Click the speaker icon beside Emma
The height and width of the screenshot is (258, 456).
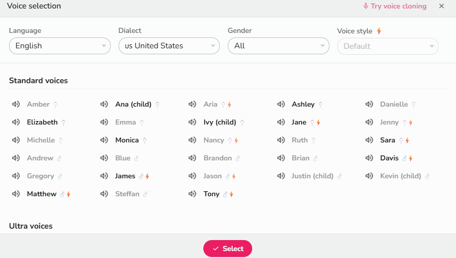click(104, 122)
